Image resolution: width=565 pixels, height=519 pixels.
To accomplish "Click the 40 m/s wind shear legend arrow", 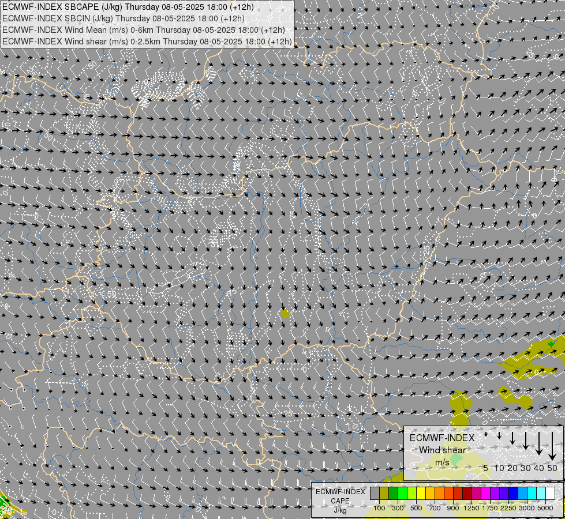I will [538, 443].
